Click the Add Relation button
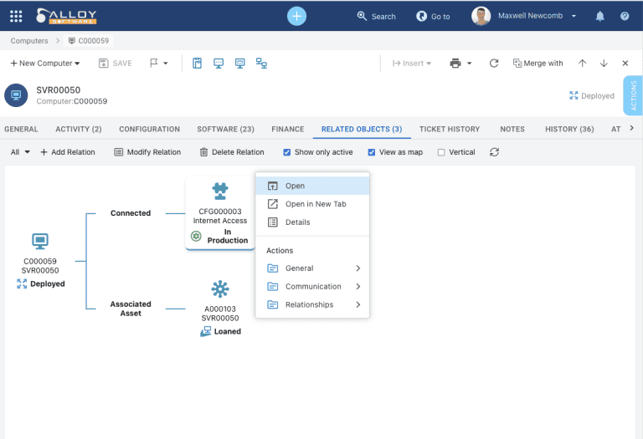Image resolution: width=643 pixels, height=439 pixels. pos(68,152)
